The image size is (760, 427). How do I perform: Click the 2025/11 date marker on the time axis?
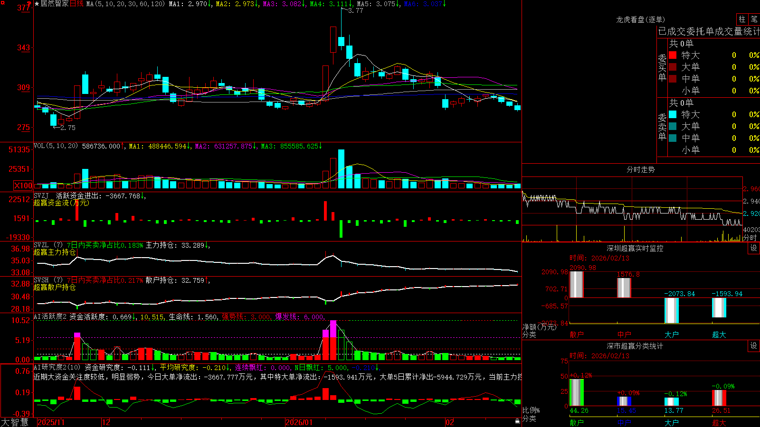click(51, 422)
